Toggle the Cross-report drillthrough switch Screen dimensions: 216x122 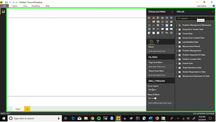point(154,90)
